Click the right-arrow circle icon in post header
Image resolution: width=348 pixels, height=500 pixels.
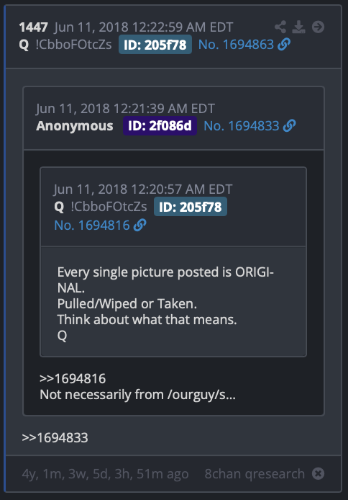[318, 27]
